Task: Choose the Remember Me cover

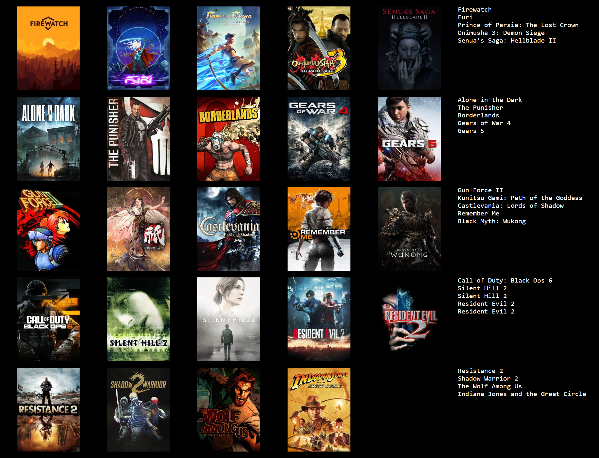Action: click(x=319, y=229)
